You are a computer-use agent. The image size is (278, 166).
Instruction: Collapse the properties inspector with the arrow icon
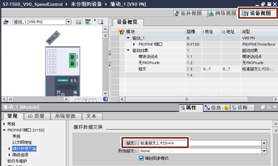(275, 107)
